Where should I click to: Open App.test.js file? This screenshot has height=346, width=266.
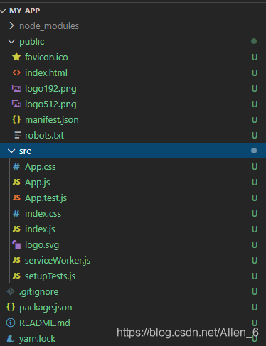[46, 198]
